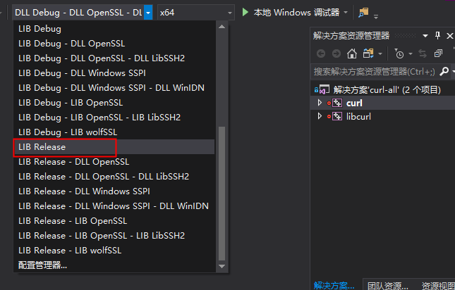Click the Home icon in Solution Explorer

tap(352, 53)
